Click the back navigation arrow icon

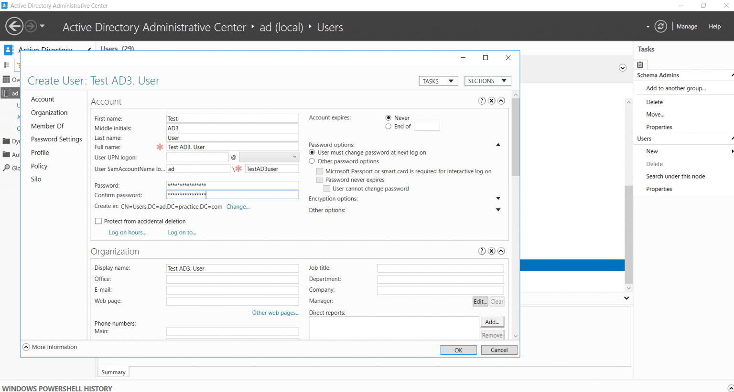(14, 26)
